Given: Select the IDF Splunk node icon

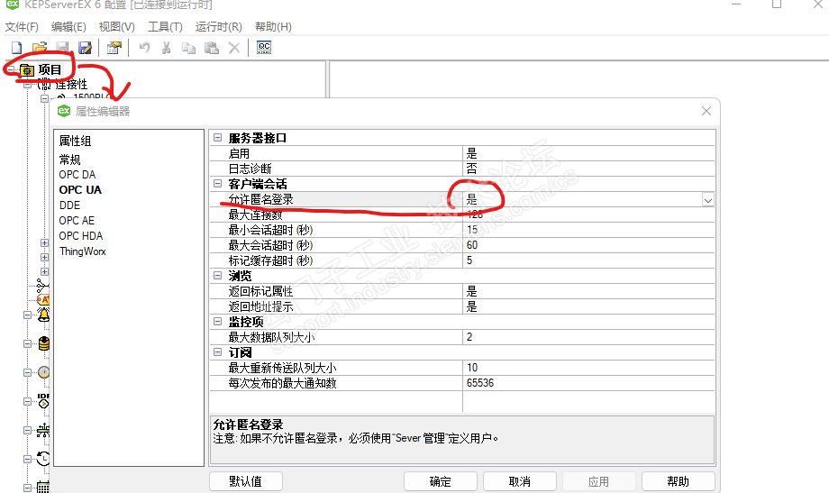Looking at the screenshot, I should pyautogui.click(x=43, y=401).
